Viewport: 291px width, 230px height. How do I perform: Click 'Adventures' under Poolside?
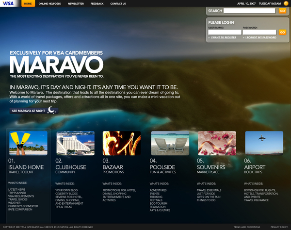tap(158, 190)
